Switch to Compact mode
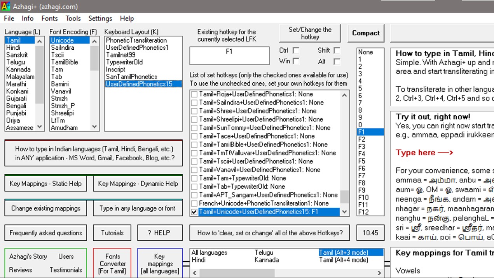 click(366, 33)
